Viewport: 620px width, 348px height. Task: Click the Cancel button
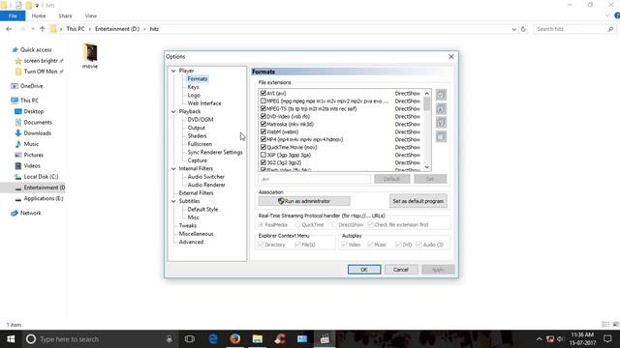coord(400,270)
